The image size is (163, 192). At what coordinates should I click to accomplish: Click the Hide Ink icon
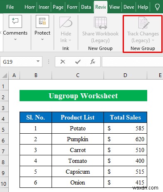(x=66, y=22)
